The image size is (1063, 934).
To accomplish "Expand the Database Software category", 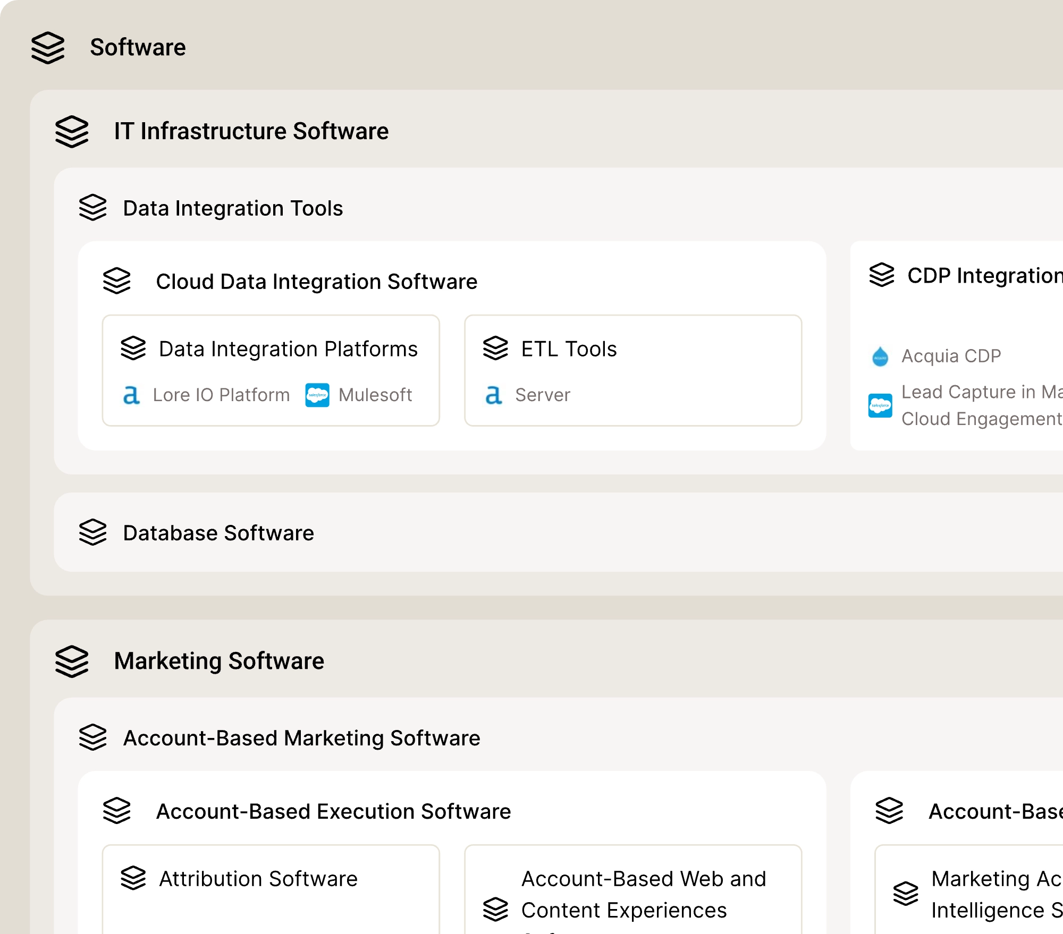I will (x=217, y=533).
